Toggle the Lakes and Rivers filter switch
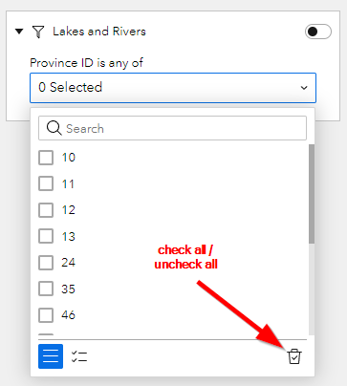 318,32
